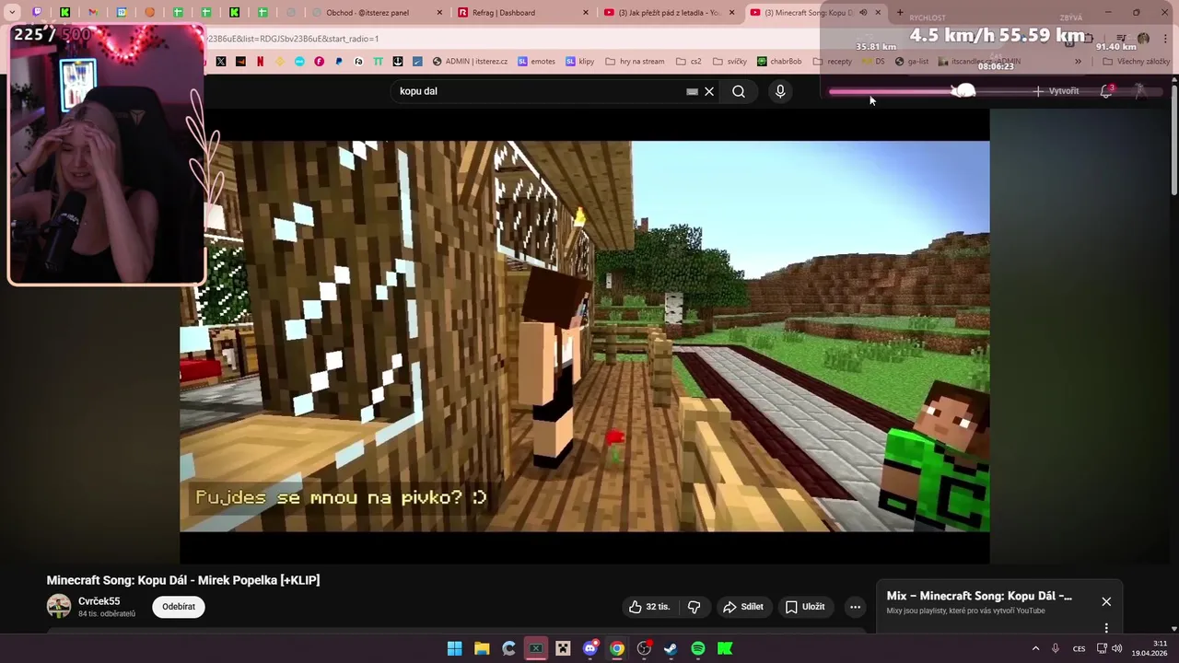Open Steam from the taskbar
The image size is (1179, 663).
point(671,648)
